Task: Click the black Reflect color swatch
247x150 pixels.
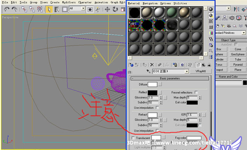Action: pos(152,93)
